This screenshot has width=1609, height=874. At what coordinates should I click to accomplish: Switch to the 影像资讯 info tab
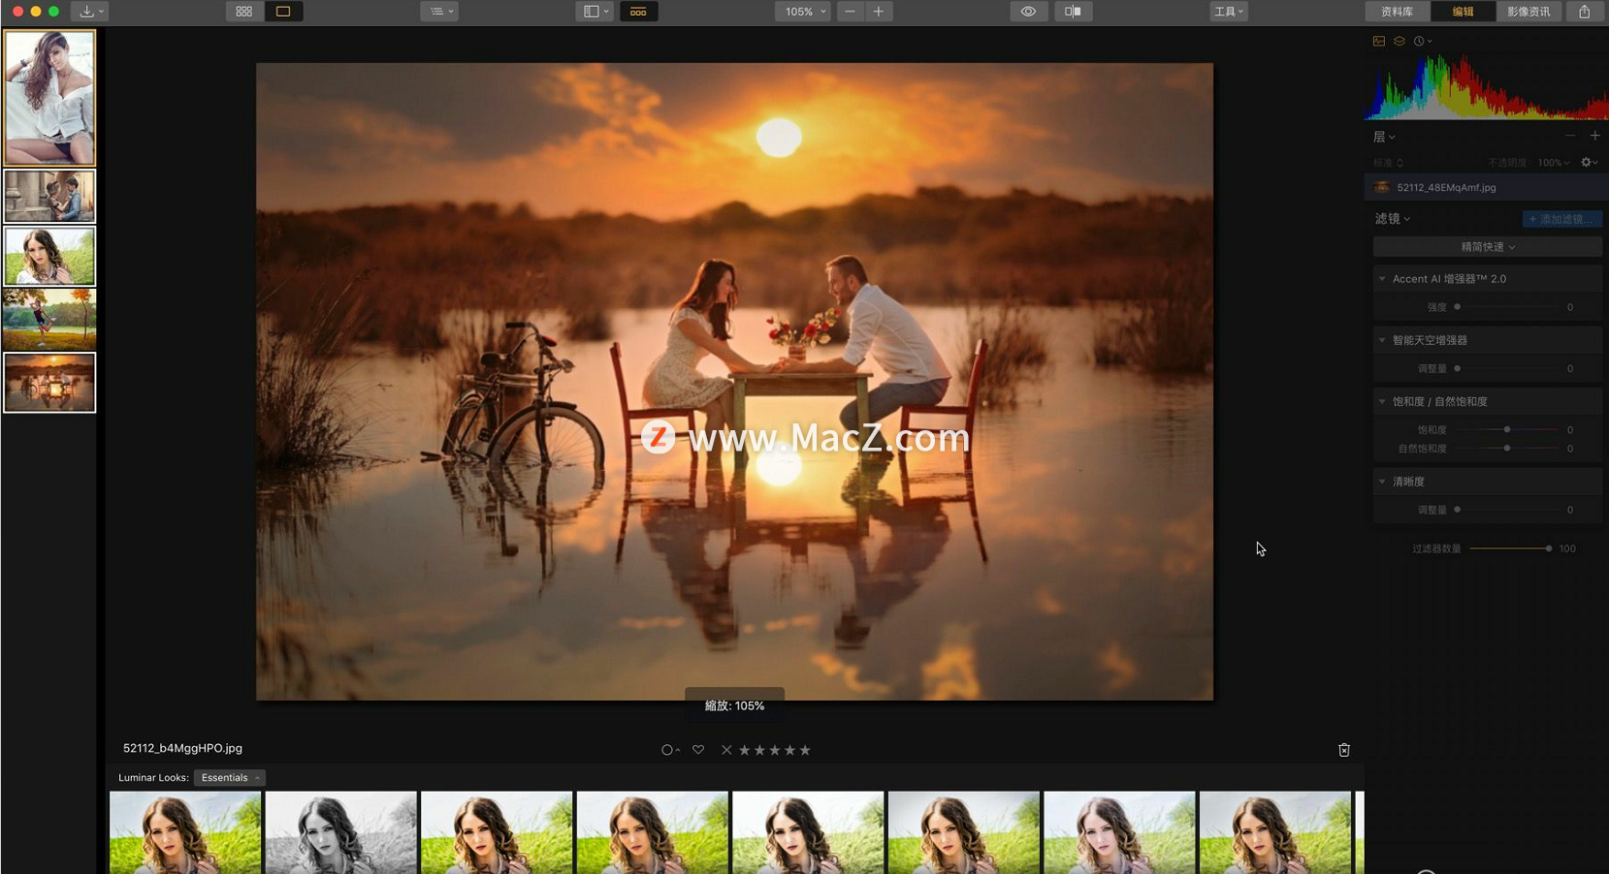[x=1529, y=12]
